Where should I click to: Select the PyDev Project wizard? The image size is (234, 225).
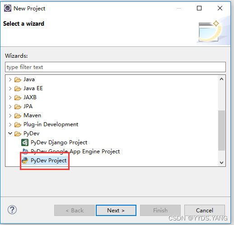48,161
